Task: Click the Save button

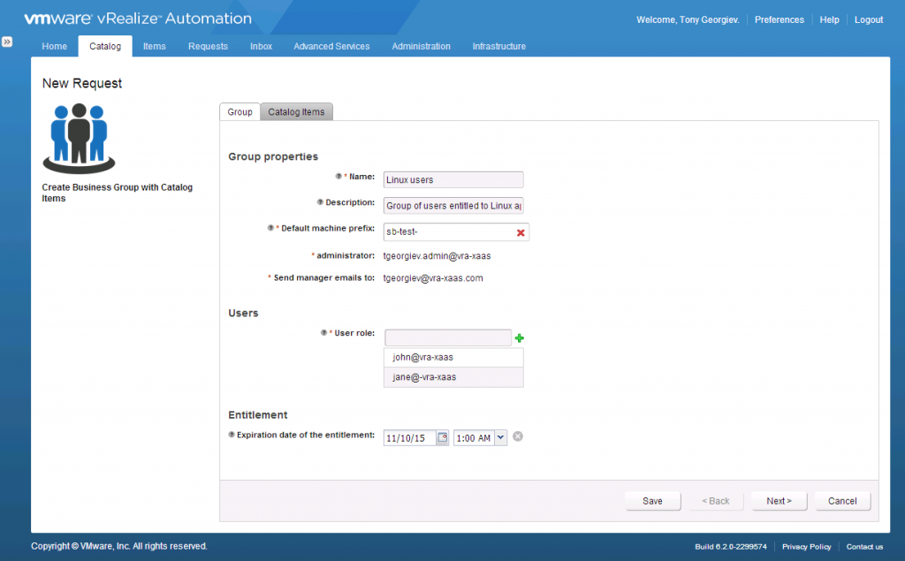Action: pos(652,501)
